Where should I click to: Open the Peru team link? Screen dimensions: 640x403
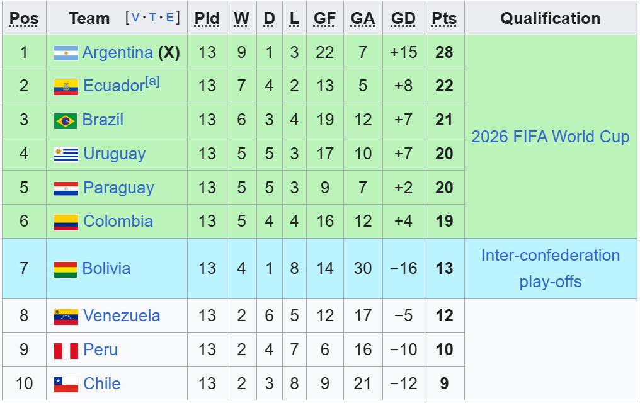100,349
